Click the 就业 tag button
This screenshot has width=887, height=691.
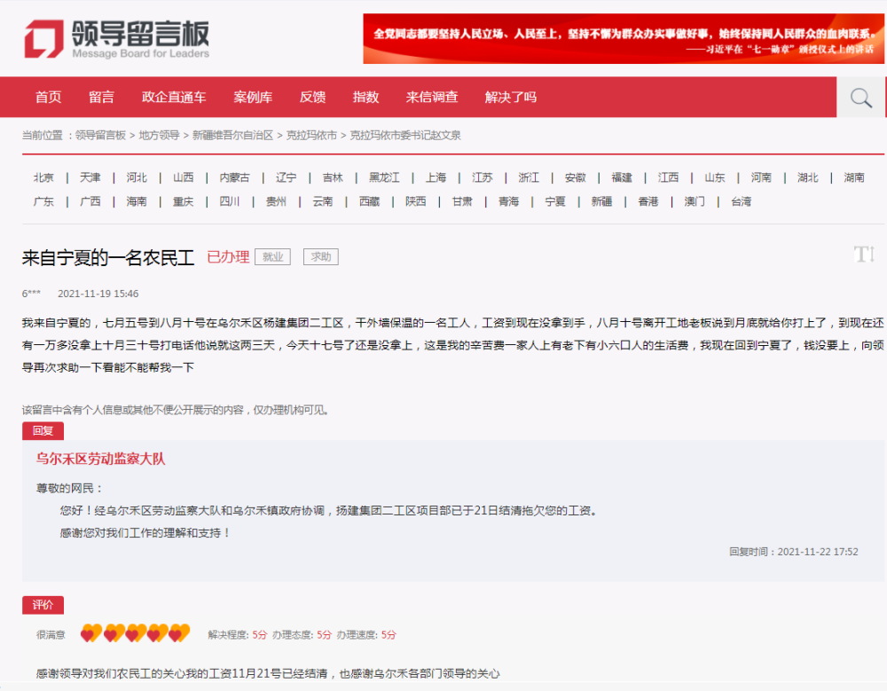(272, 257)
